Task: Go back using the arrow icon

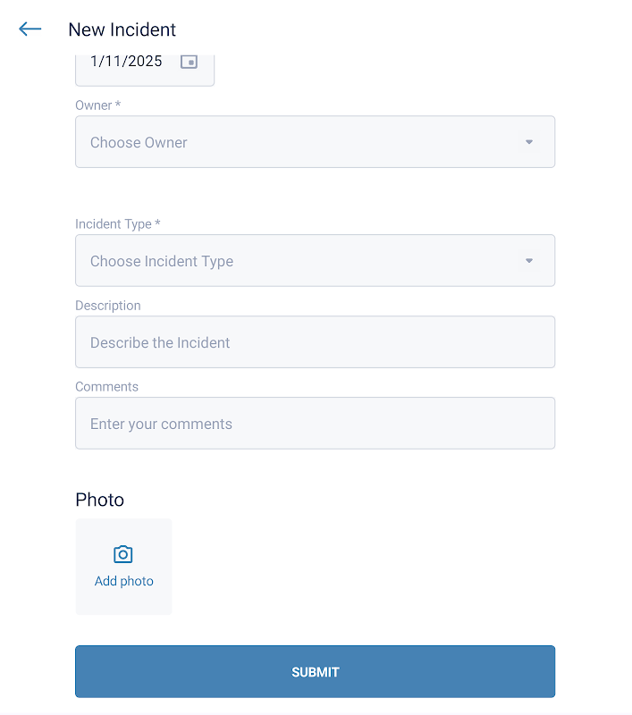Action: [x=30, y=29]
